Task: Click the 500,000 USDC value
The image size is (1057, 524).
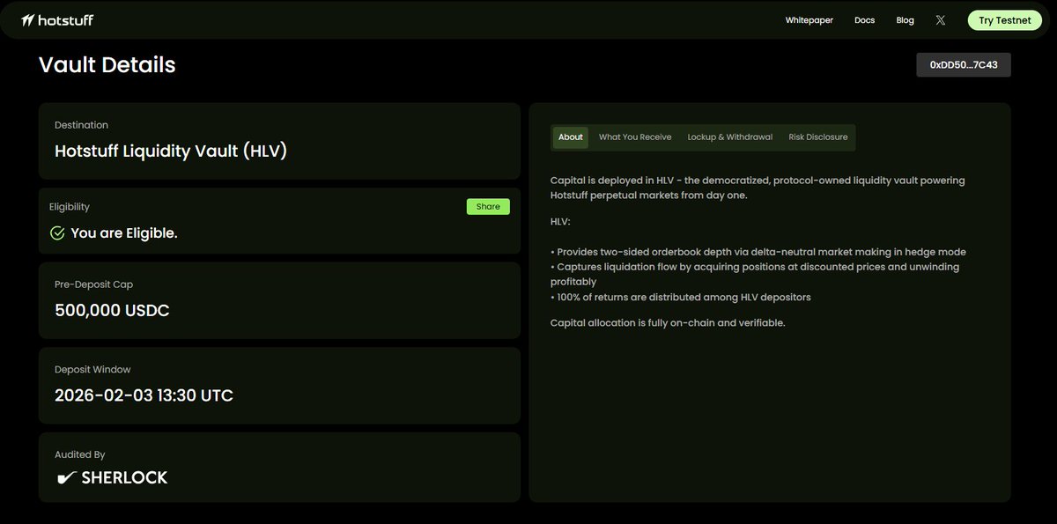Action: [112, 311]
